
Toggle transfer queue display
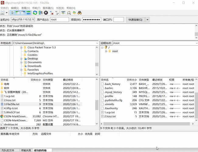29,13
